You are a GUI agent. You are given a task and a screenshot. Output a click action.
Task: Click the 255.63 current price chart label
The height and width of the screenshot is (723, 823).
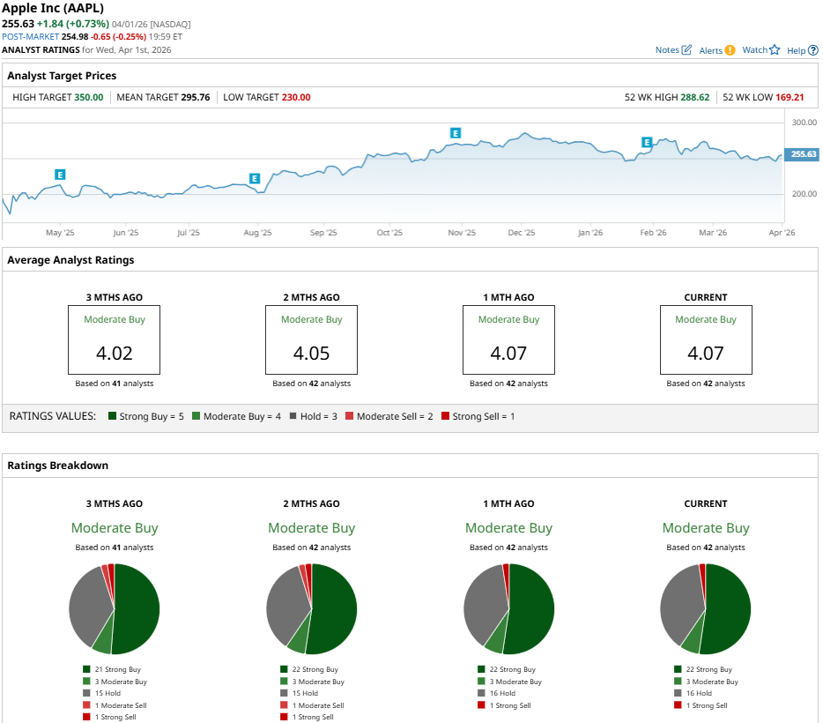(803, 154)
